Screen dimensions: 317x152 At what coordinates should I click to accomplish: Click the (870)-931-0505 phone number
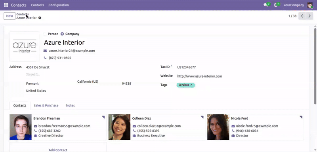click(x=60, y=58)
